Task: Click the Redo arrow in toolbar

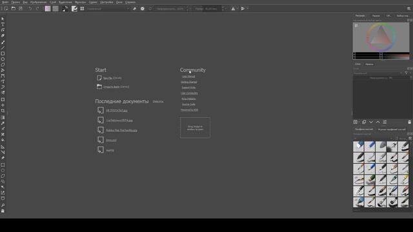Action: 37,8
